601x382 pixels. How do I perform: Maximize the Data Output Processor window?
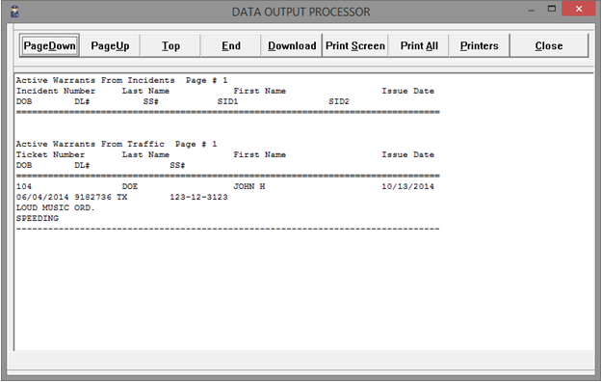552,9
